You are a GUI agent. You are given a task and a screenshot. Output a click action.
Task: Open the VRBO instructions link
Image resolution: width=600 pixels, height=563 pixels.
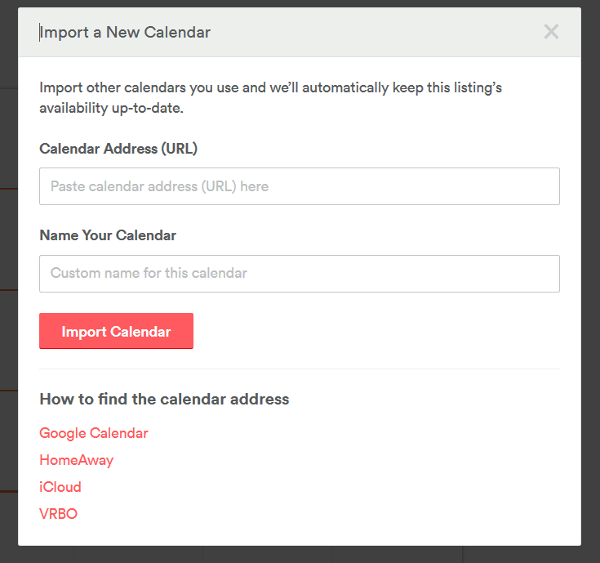tap(58, 514)
